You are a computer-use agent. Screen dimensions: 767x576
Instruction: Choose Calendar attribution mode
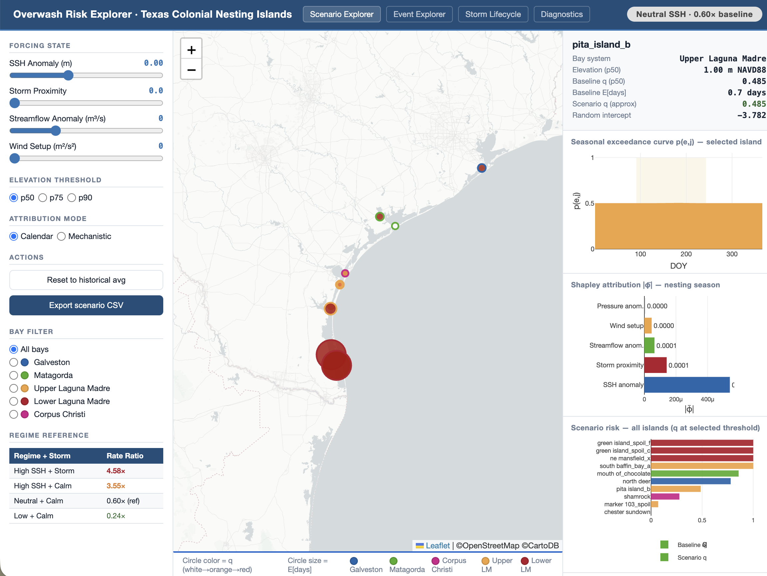pos(14,236)
